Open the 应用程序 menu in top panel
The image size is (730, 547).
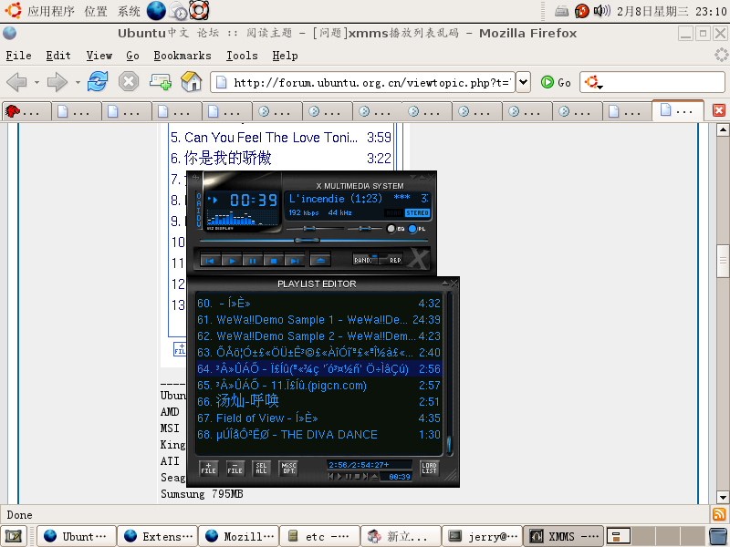pos(51,11)
